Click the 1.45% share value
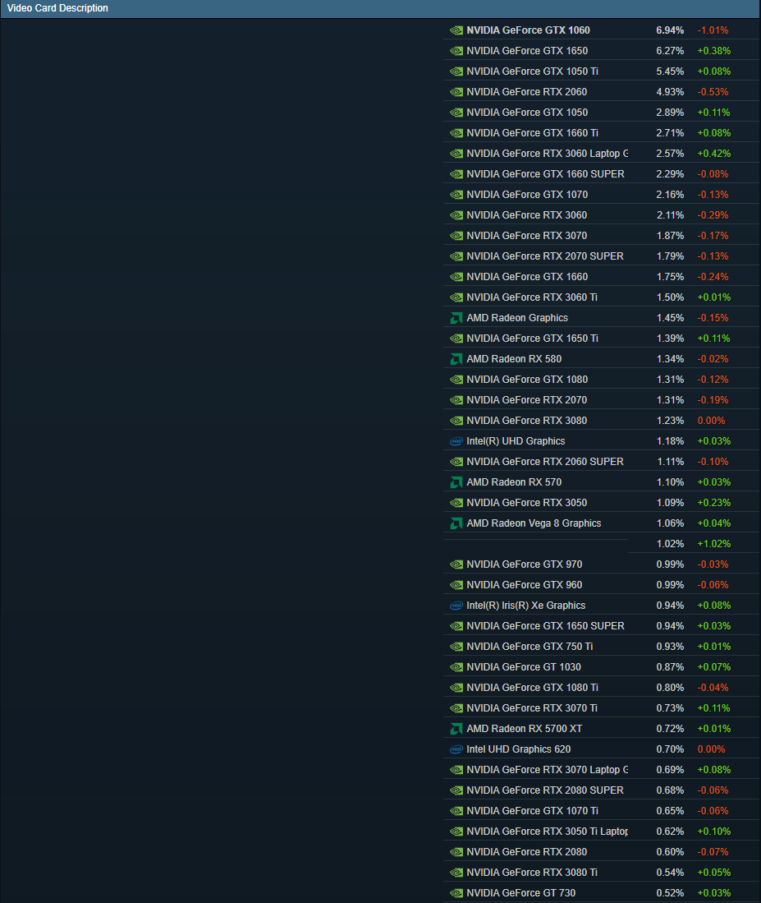 click(x=670, y=318)
